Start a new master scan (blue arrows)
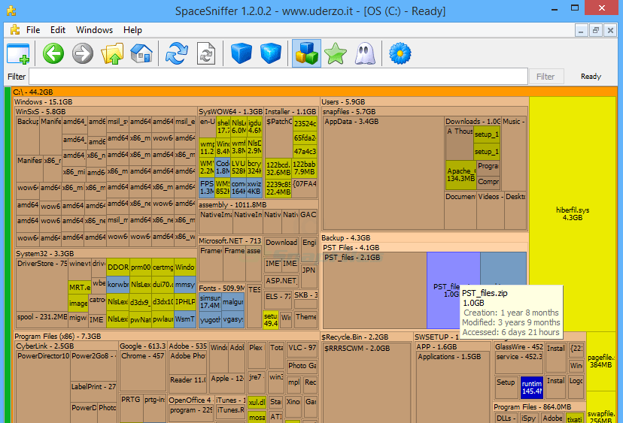The image size is (623, 423). tap(177, 53)
